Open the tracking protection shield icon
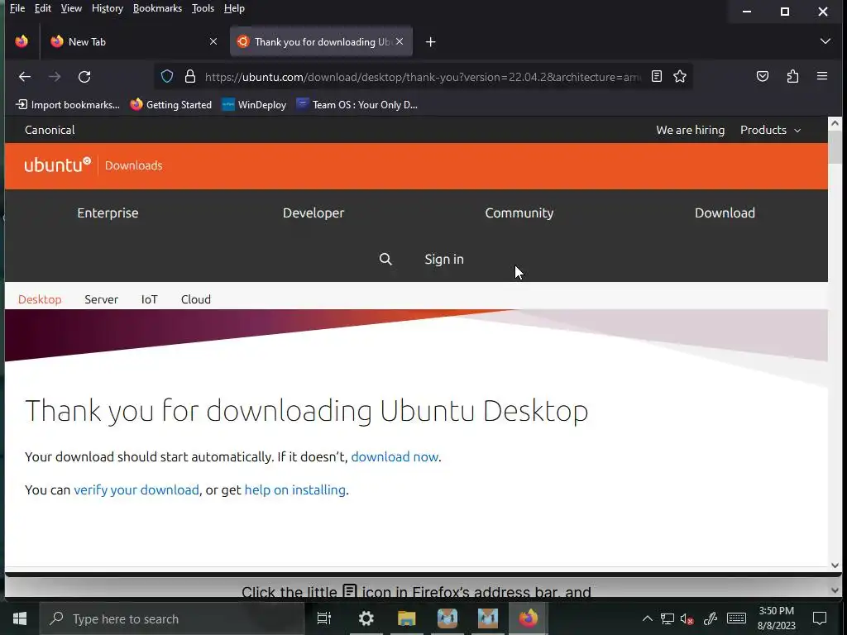The width and height of the screenshot is (847, 635). pos(167,77)
